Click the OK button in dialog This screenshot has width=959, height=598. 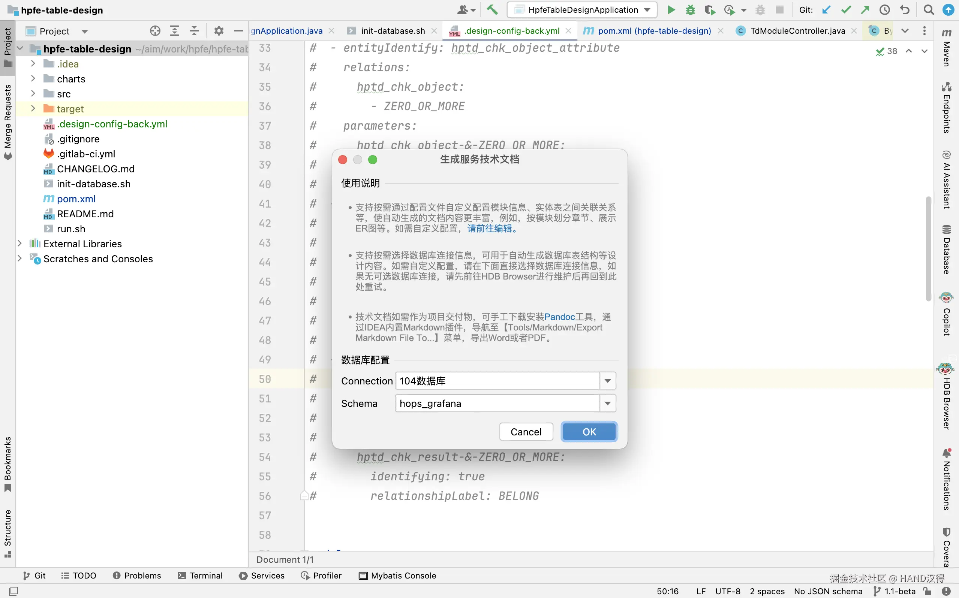589,432
